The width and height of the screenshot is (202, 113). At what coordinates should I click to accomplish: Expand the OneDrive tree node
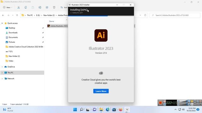(2, 67)
